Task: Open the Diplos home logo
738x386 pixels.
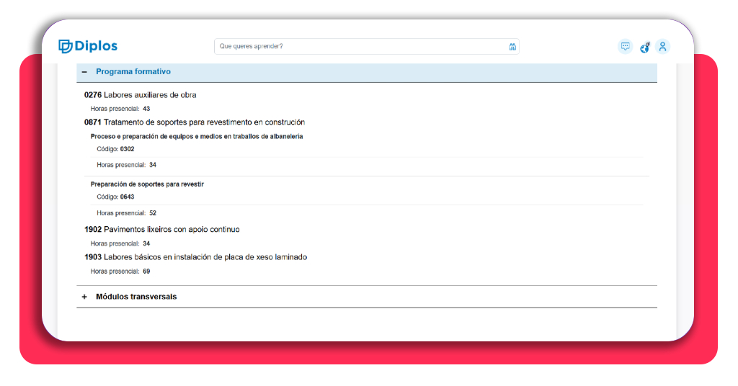Action: [88, 46]
